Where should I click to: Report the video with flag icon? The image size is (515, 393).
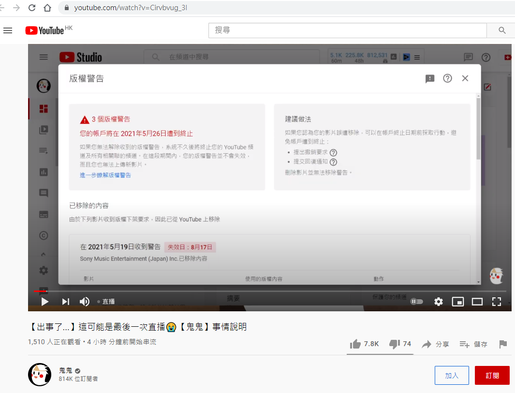[x=503, y=344]
